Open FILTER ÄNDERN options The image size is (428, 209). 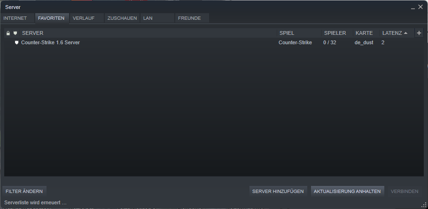(x=24, y=191)
